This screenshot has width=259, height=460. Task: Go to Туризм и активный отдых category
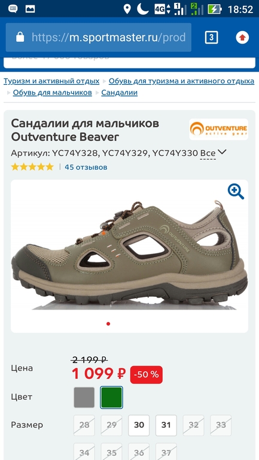51,81
